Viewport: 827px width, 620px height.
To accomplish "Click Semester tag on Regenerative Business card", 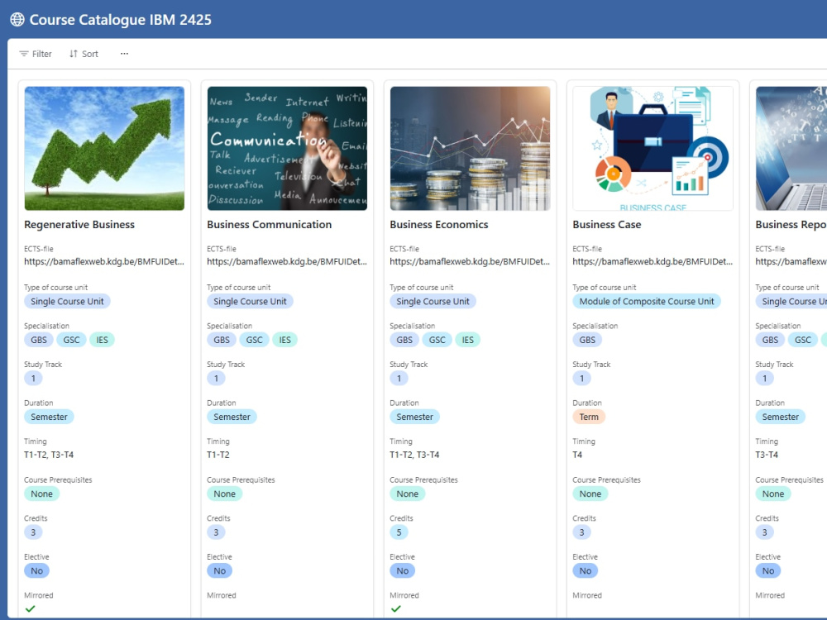I will pos(49,417).
